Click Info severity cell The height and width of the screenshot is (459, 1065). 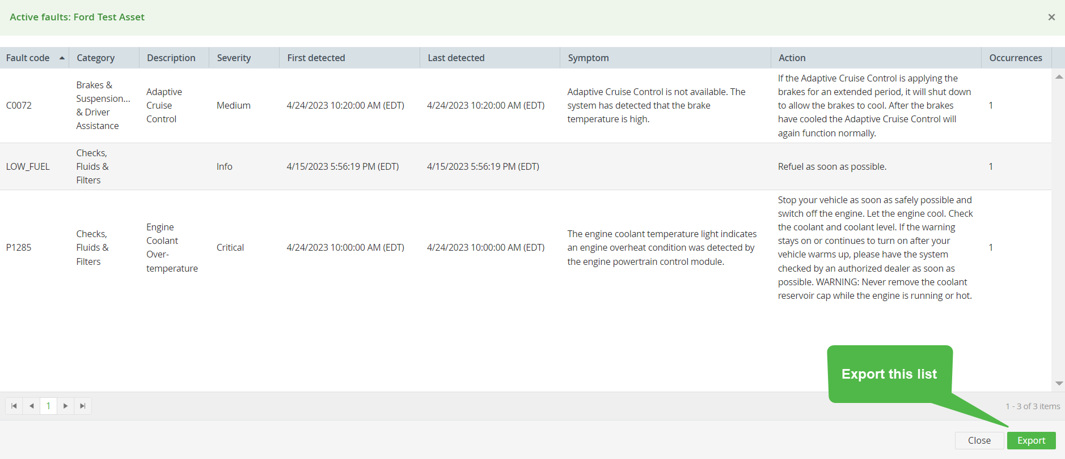(225, 166)
